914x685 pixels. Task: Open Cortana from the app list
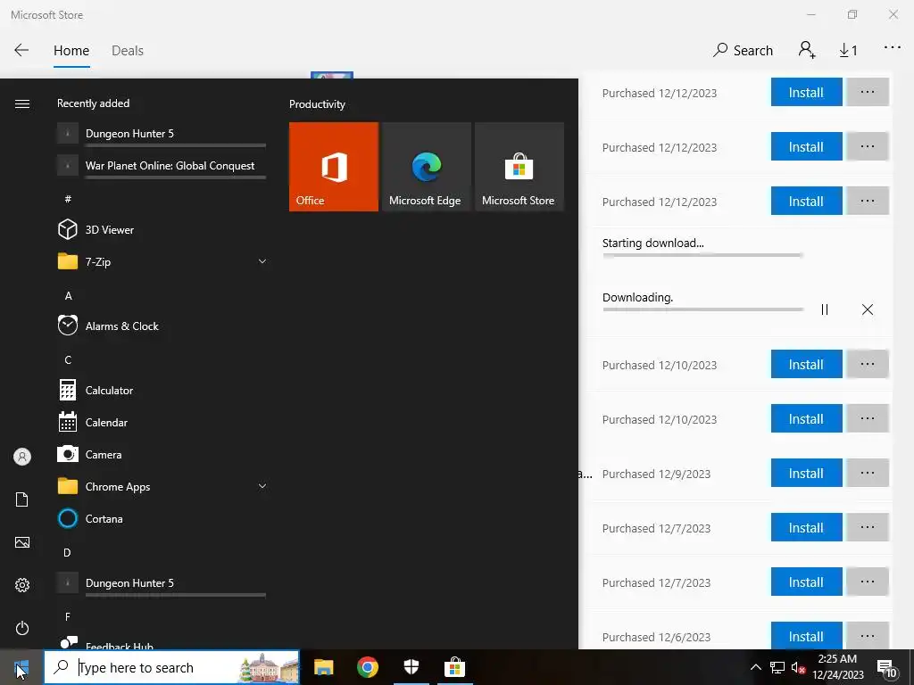(162, 518)
